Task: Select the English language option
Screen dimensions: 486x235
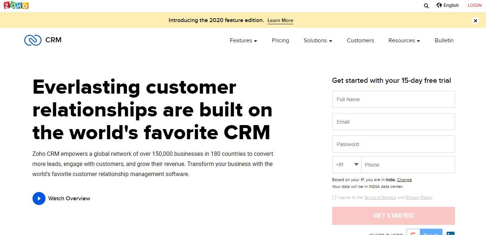Action: [451, 5]
